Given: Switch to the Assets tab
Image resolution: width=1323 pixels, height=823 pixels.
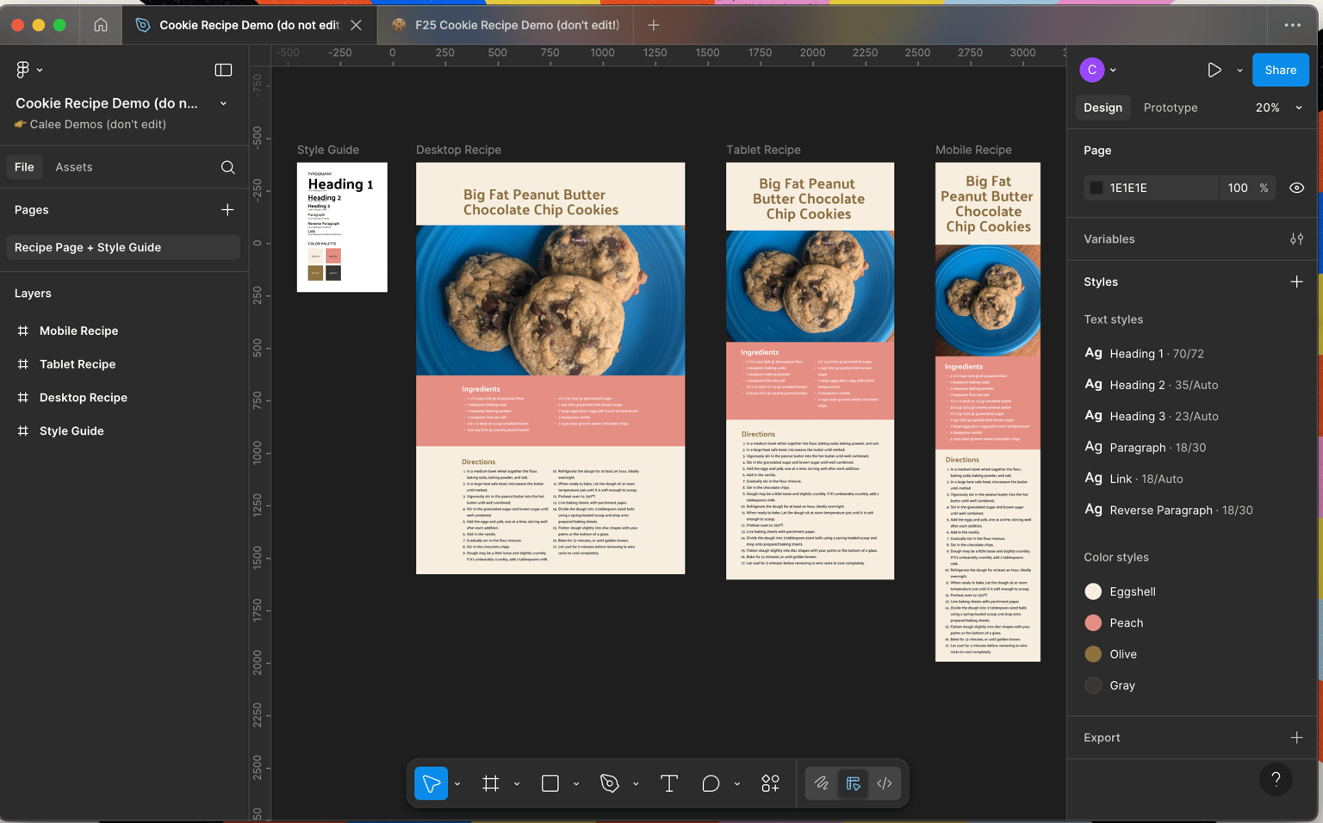Looking at the screenshot, I should 74,167.
